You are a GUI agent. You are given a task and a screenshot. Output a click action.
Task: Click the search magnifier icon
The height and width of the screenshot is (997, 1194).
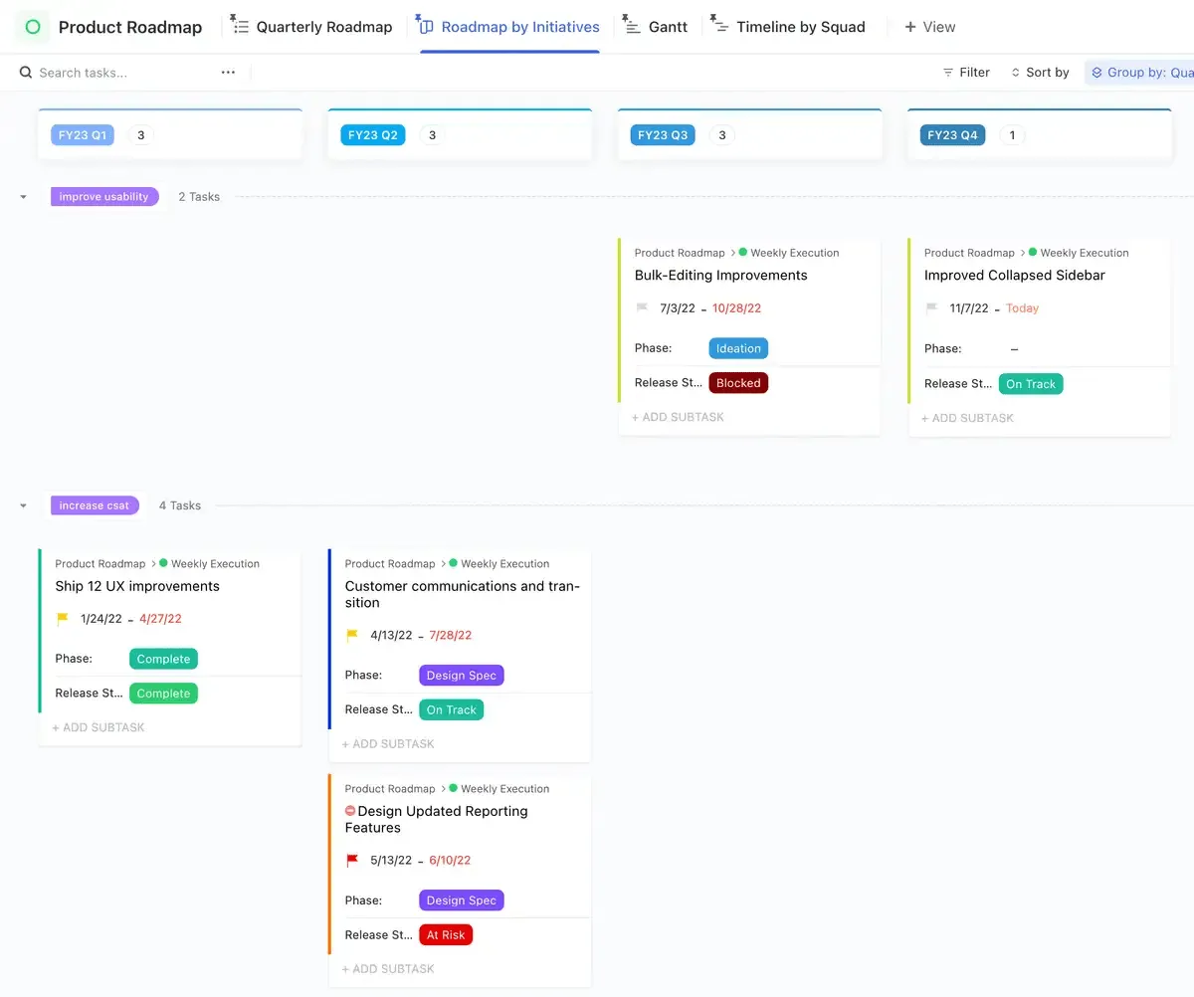(x=26, y=73)
